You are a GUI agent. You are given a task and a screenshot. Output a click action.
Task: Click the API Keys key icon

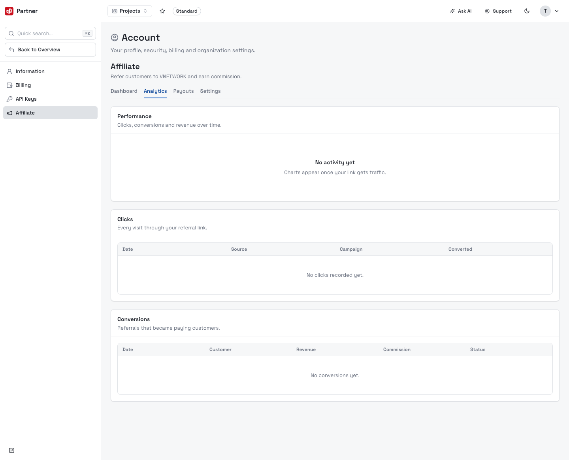point(9,99)
